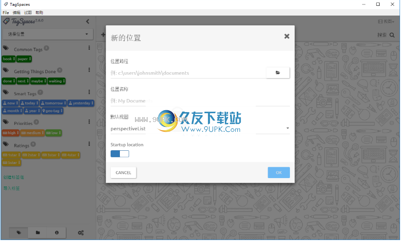
Task: Open the File menu
Action: 6,13
